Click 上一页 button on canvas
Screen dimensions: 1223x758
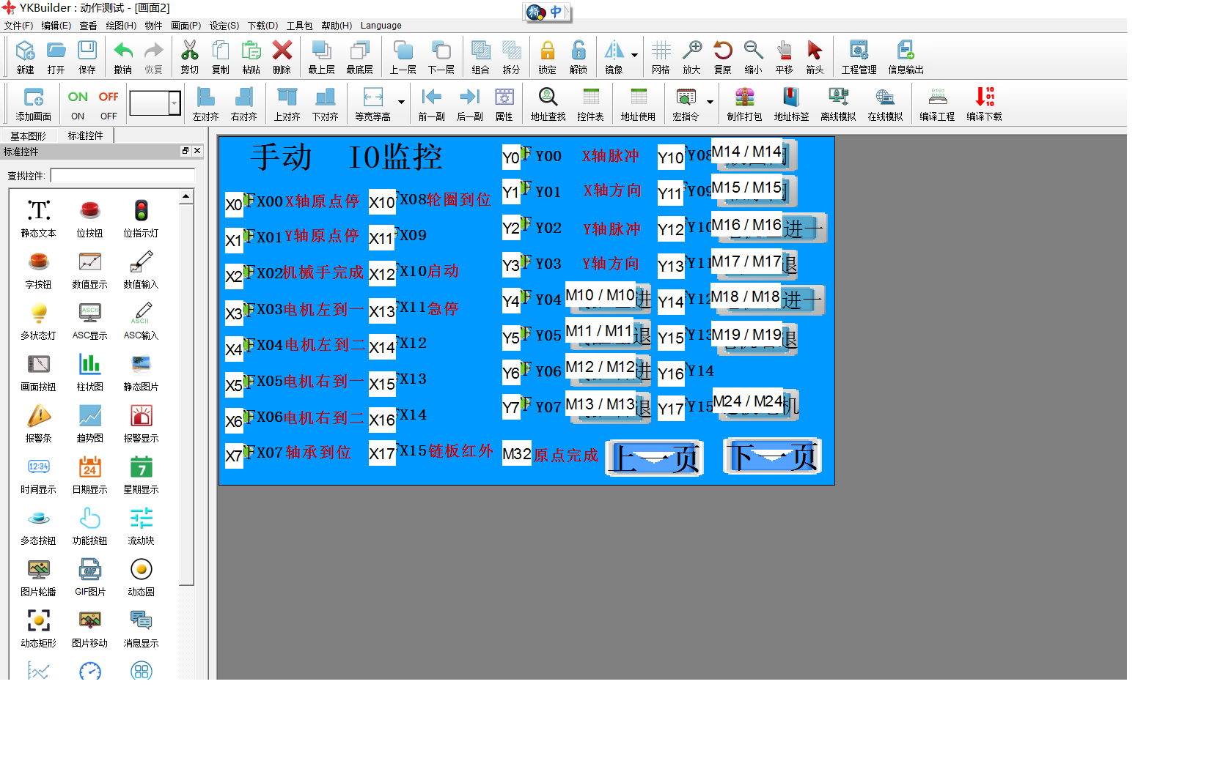coord(655,458)
